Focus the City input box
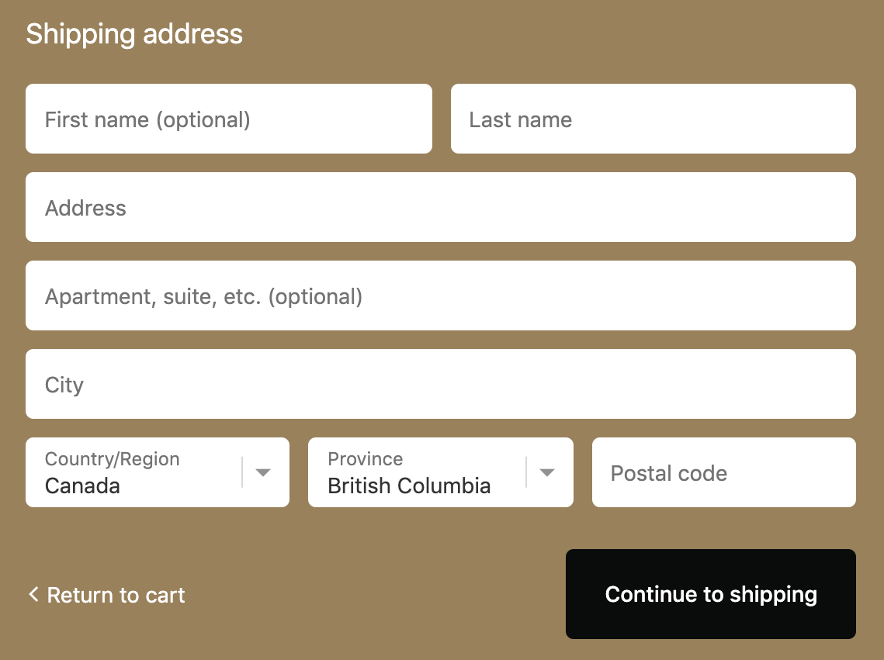The image size is (884, 660). click(440, 385)
